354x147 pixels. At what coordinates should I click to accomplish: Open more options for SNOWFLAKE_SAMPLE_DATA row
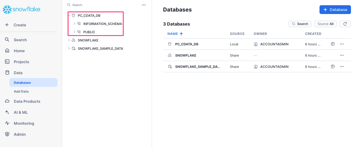pos(342,66)
